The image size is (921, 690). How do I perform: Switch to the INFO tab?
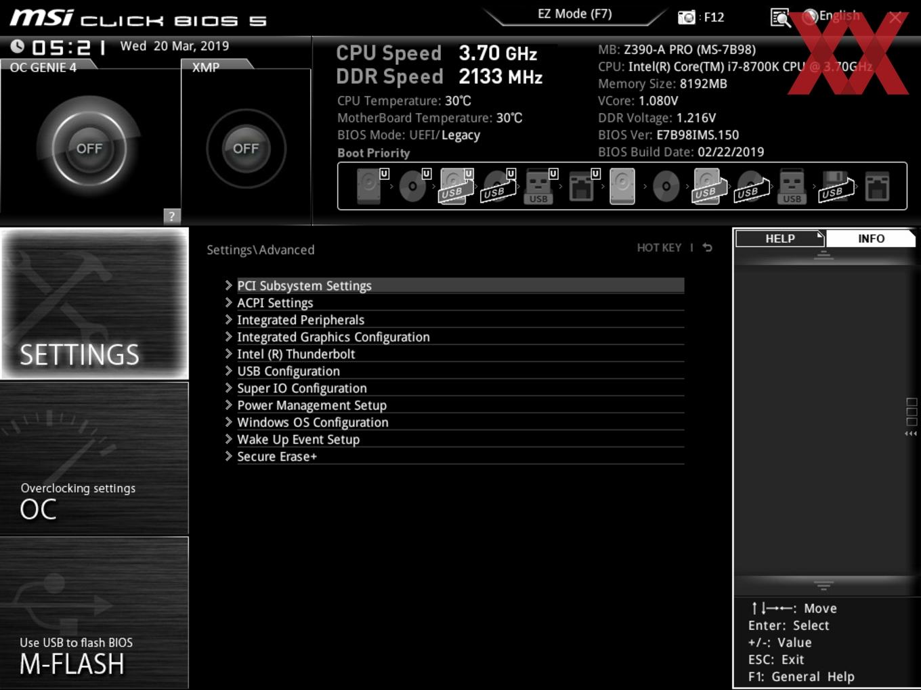(871, 238)
